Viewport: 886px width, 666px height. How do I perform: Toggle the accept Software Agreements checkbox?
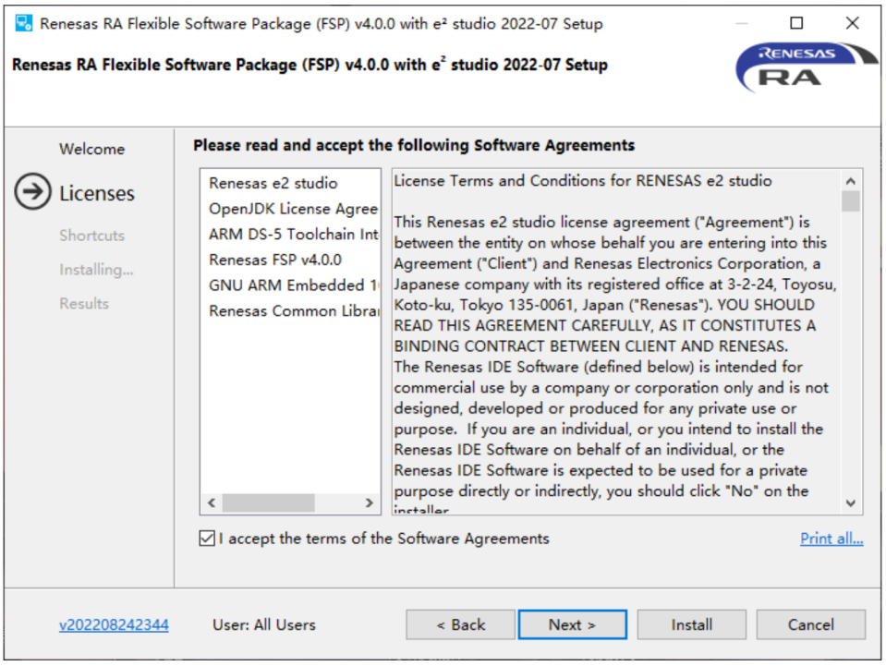(207, 539)
